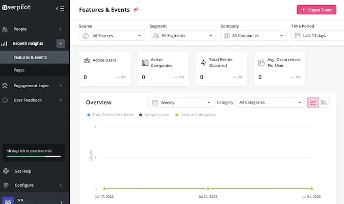Screen dimensions: 344x204
Task: Expand the Engagement Layer chevron
Action: pyautogui.click(x=61, y=86)
